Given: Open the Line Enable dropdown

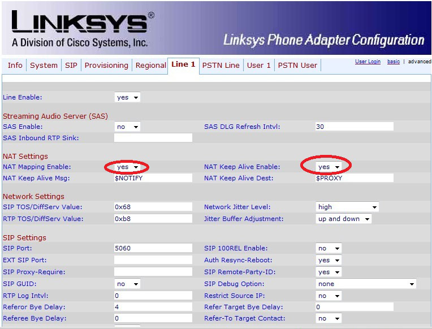Looking at the screenshot, I should 127,97.
